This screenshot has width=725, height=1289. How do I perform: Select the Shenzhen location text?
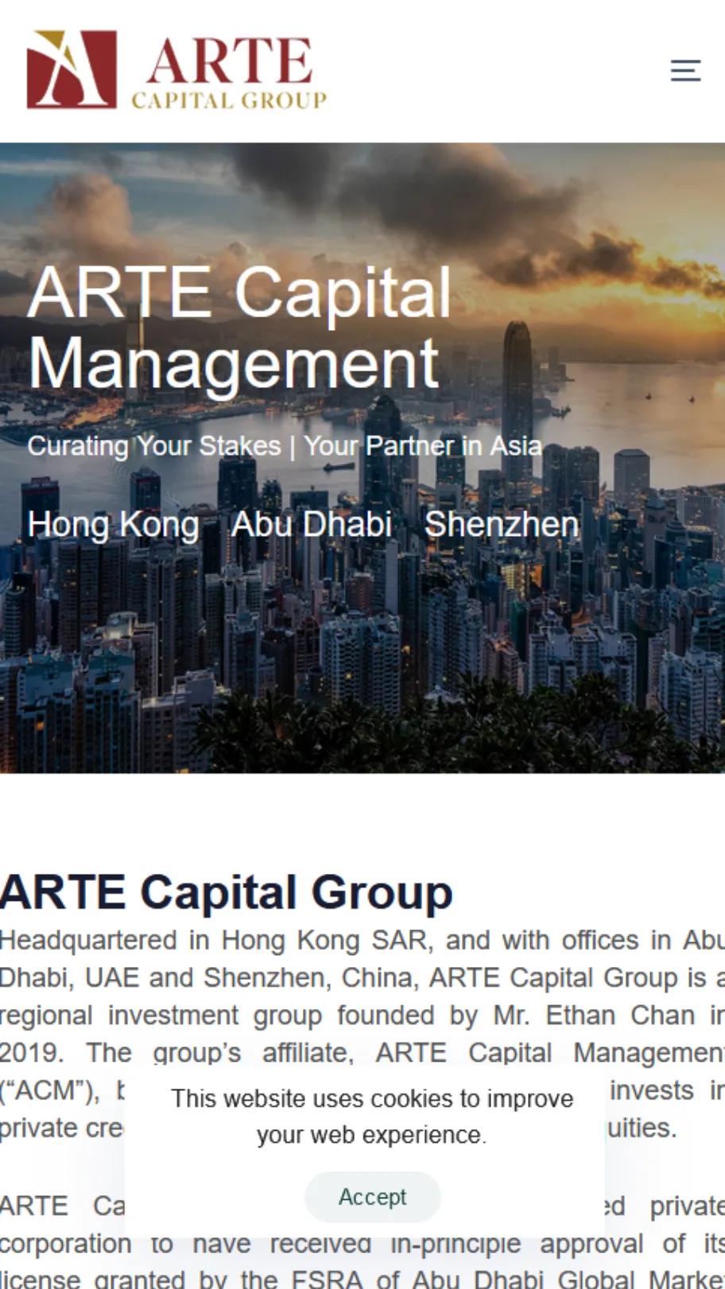pos(502,525)
